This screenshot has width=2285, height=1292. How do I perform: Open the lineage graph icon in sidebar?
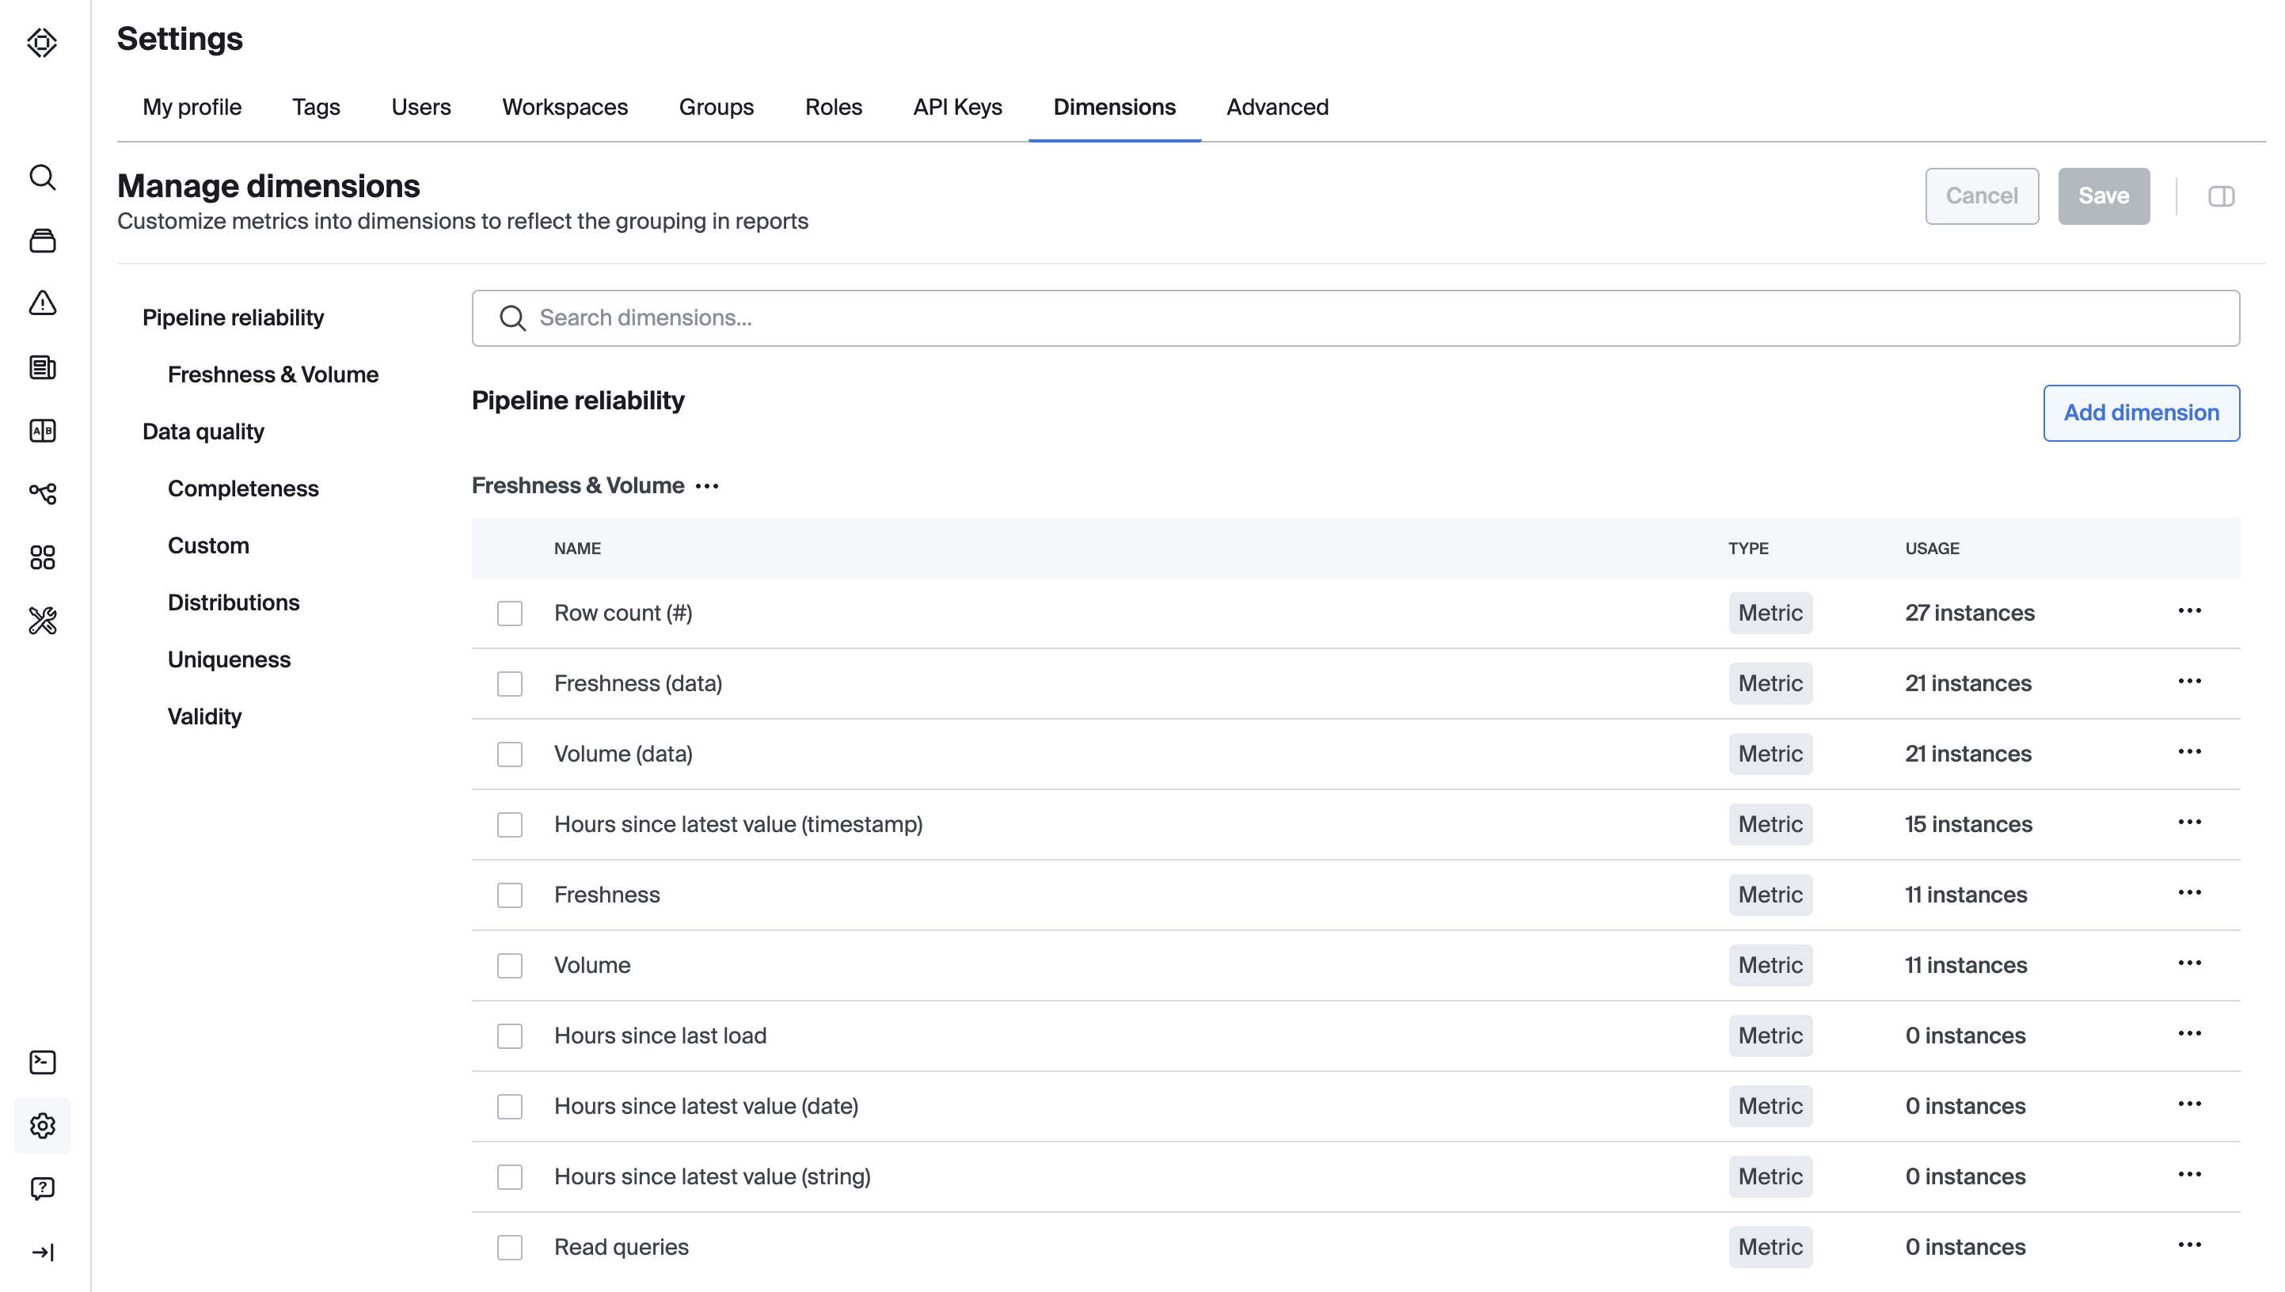pyautogui.click(x=43, y=493)
